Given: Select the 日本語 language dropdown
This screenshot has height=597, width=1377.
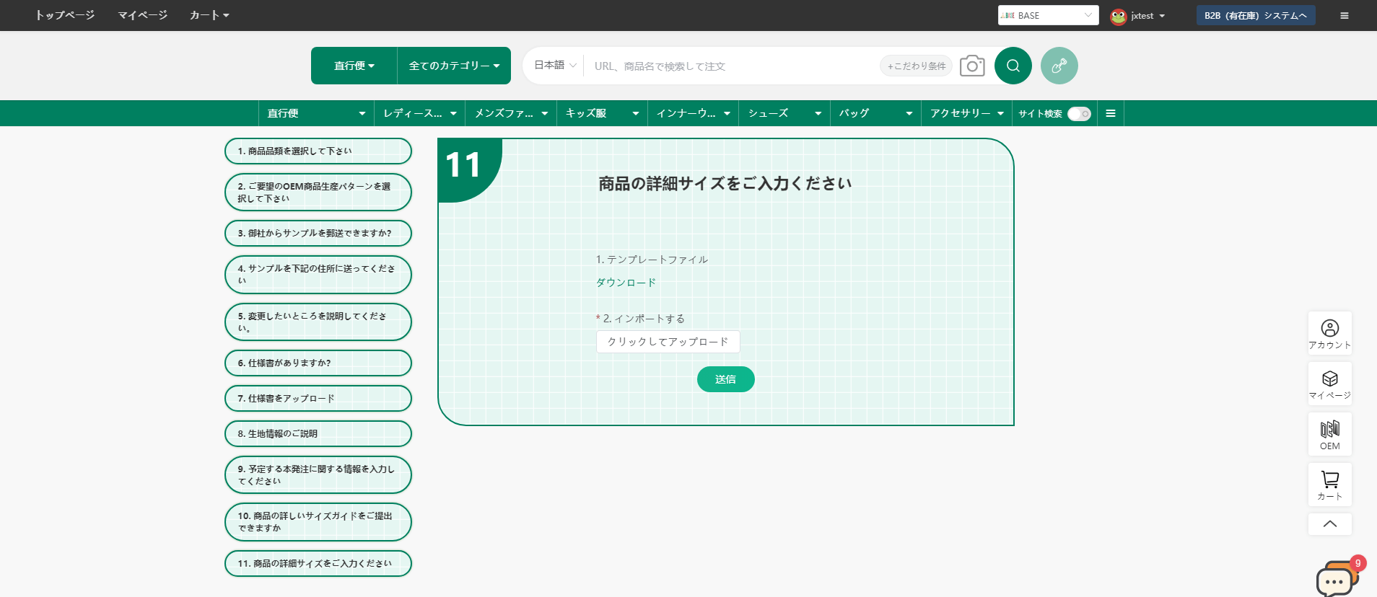Looking at the screenshot, I should [555, 66].
